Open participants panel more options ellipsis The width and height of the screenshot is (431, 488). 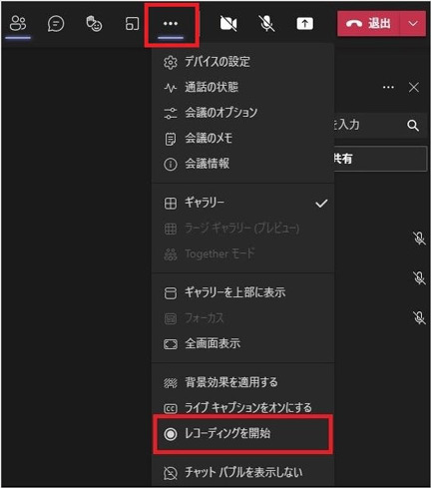388,88
